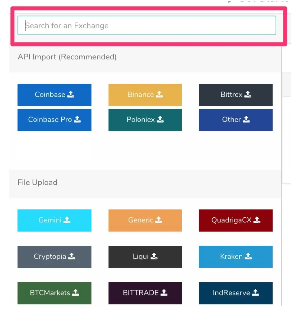Click the BTCMarkets upload icon

(x=76, y=293)
